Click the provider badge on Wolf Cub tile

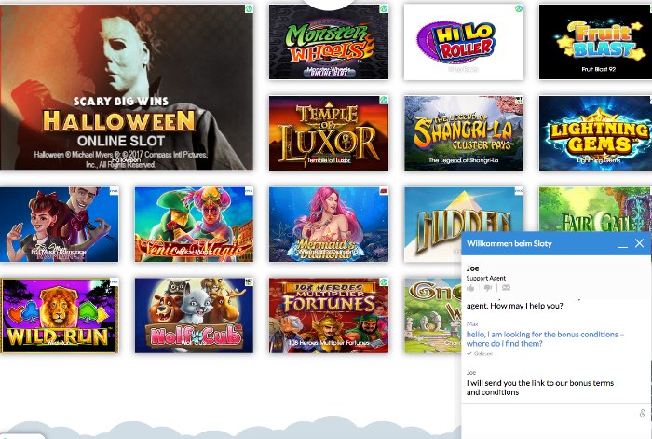tap(249, 282)
